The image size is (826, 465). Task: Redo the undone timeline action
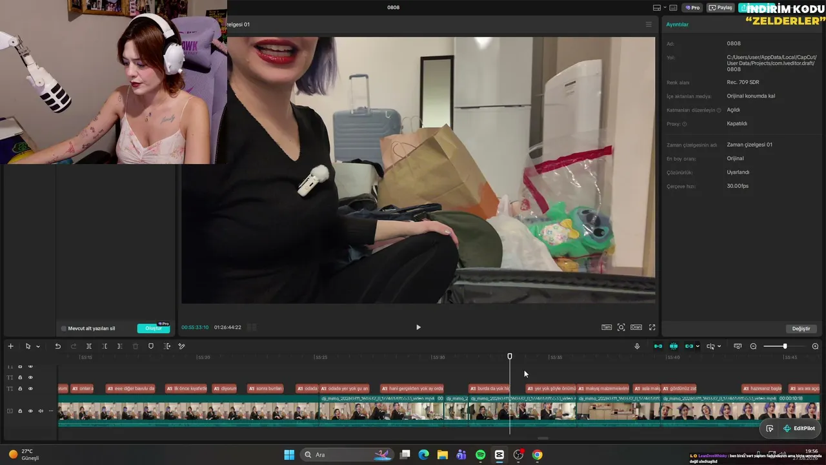(73, 346)
